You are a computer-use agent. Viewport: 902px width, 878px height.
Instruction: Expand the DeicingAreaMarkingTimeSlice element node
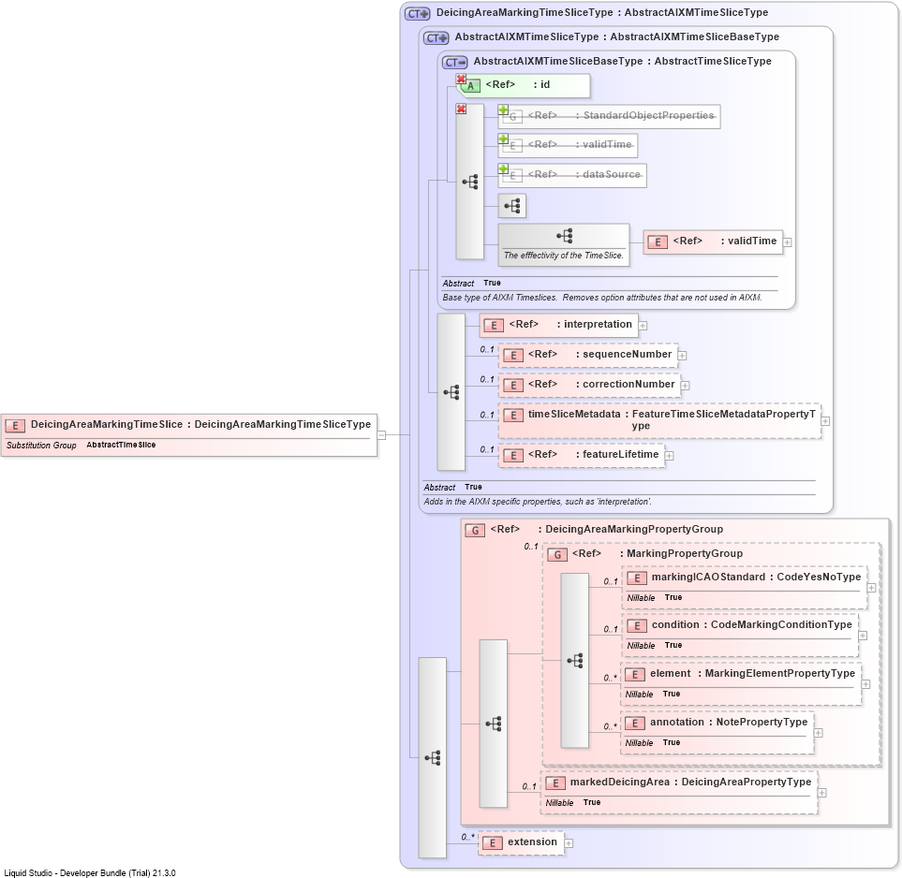coord(381,435)
